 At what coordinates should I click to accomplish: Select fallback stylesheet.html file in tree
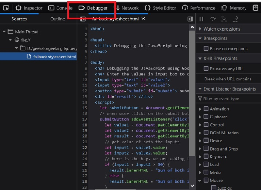54,57
